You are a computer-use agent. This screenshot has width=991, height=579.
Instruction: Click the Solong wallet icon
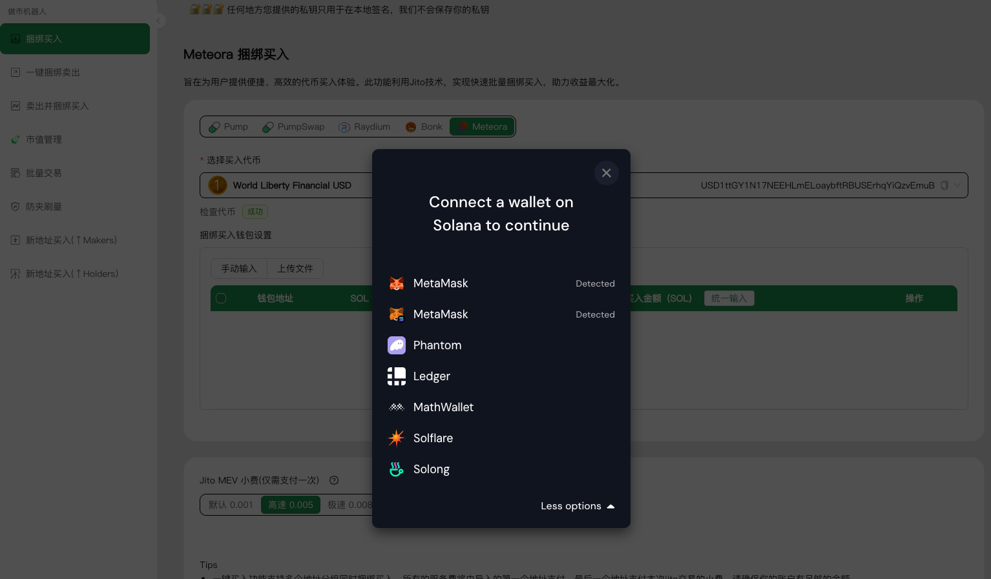pos(396,469)
